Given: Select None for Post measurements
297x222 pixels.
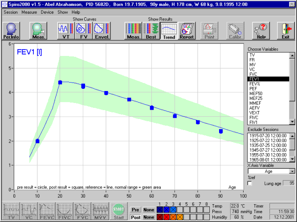Looking at the screenshot, I should coord(148,217).
